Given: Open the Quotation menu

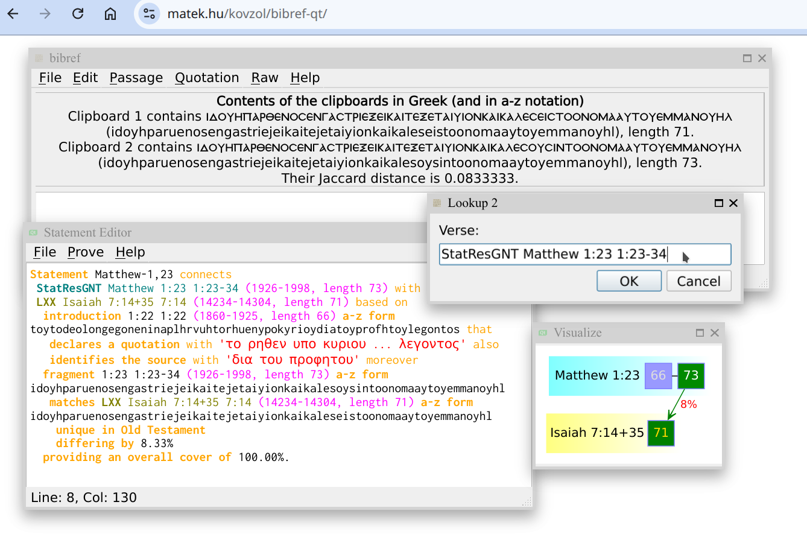Looking at the screenshot, I should [x=207, y=78].
